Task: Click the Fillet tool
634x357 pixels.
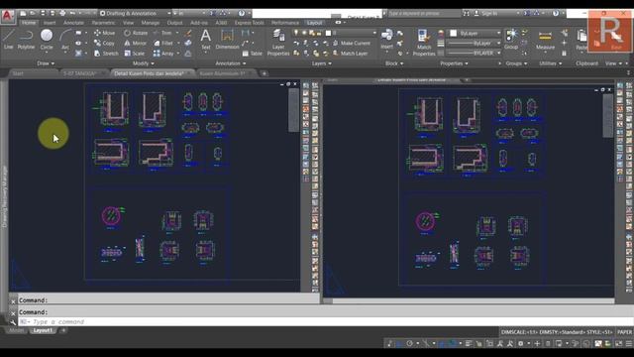Action: click(163, 43)
